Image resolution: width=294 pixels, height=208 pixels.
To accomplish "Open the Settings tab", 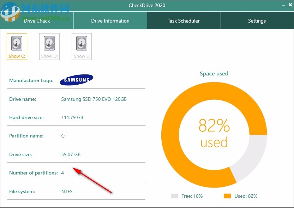I will (x=257, y=21).
